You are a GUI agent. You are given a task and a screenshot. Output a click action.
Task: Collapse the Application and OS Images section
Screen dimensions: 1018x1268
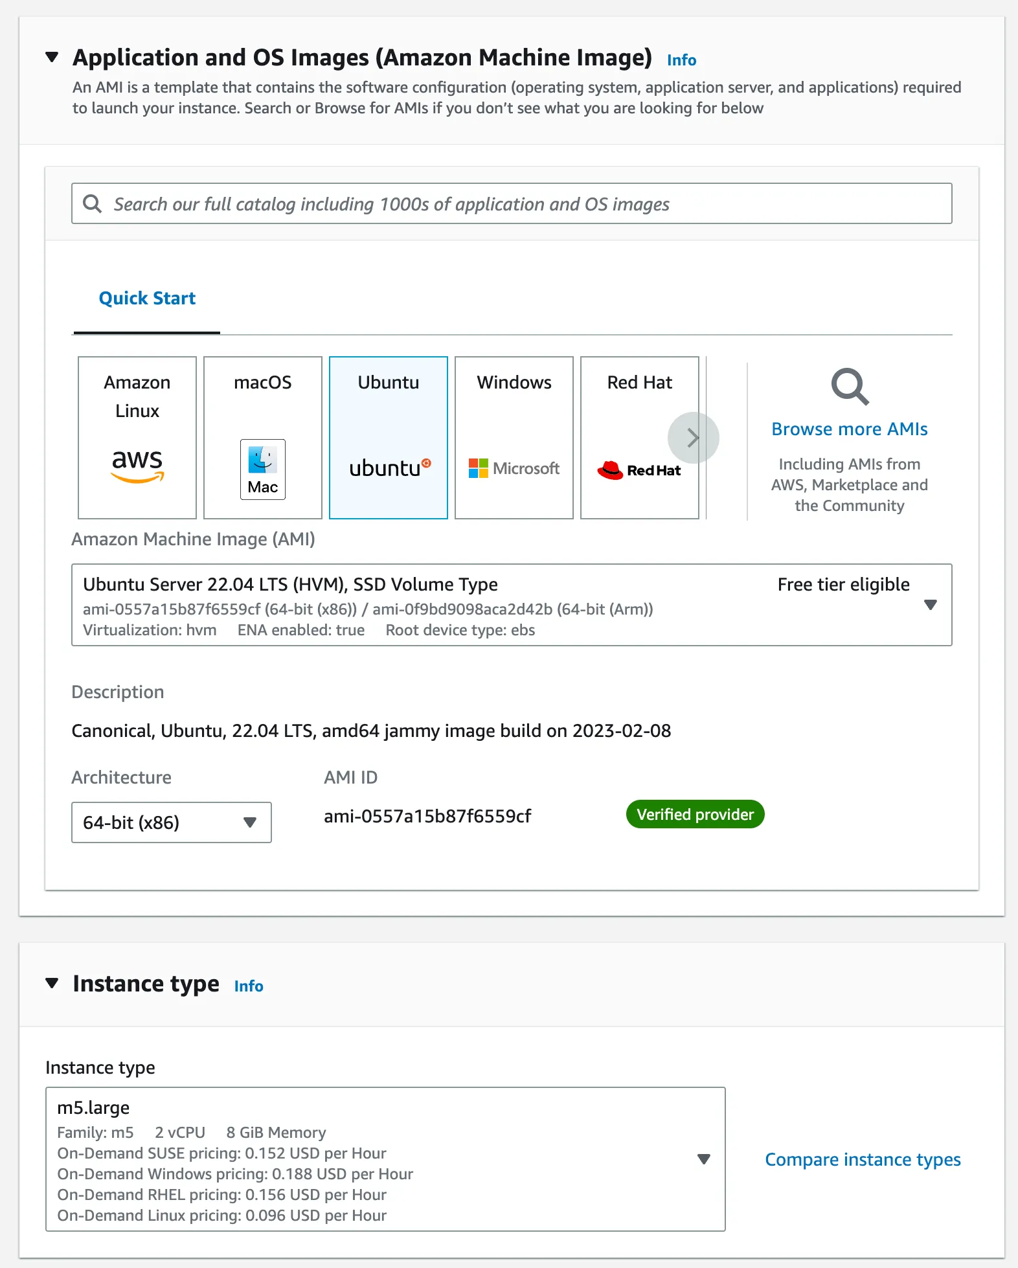click(52, 57)
